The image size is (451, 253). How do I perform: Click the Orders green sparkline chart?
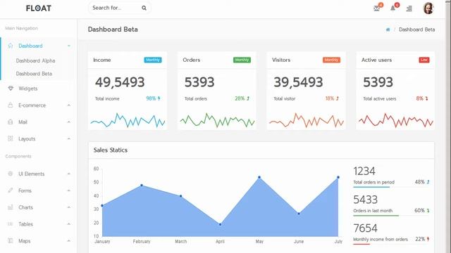click(x=218, y=120)
